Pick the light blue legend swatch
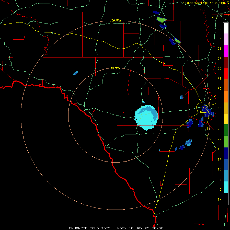 click(226, 176)
